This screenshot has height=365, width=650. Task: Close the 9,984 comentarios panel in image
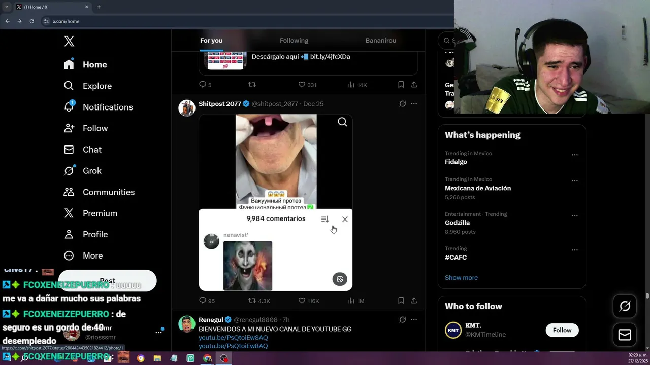345,219
